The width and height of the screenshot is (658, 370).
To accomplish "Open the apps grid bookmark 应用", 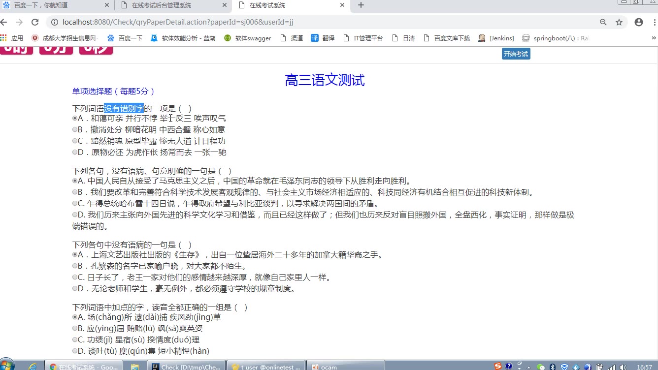I will (x=12, y=38).
